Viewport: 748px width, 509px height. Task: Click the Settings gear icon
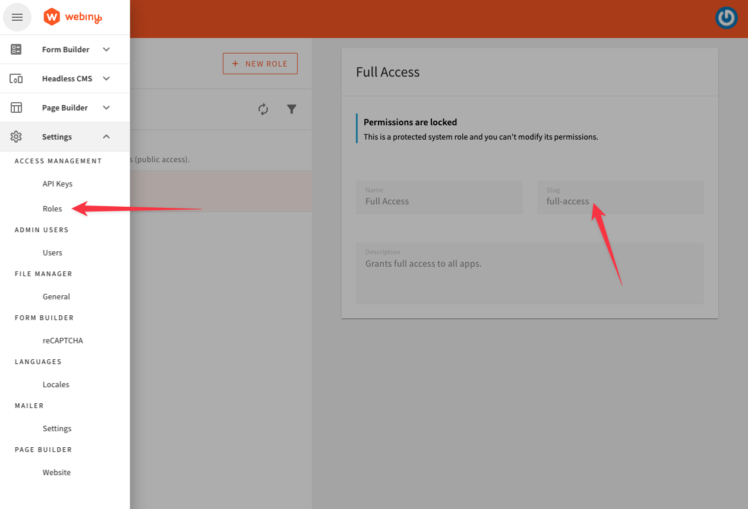(x=17, y=137)
